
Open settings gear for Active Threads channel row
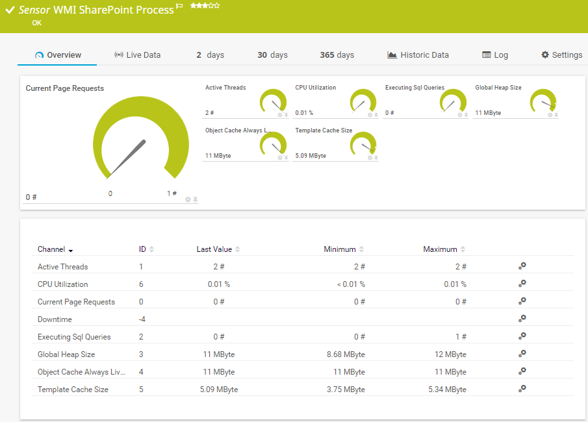[522, 266]
